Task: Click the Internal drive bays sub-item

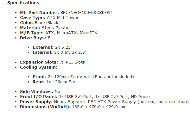Action: coord(60,52)
